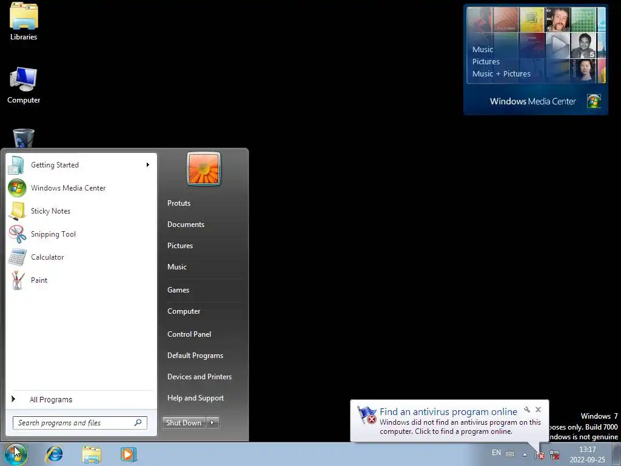621x466 pixels.
Task: Open Windows Explorer folder taskbar icon
Action: pos(92,454)
